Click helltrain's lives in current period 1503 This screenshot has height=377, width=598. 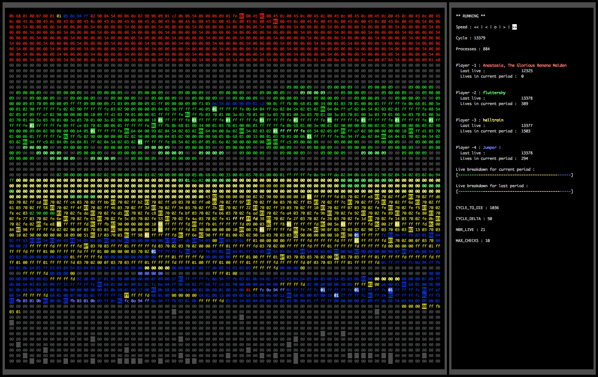point(526,131)
